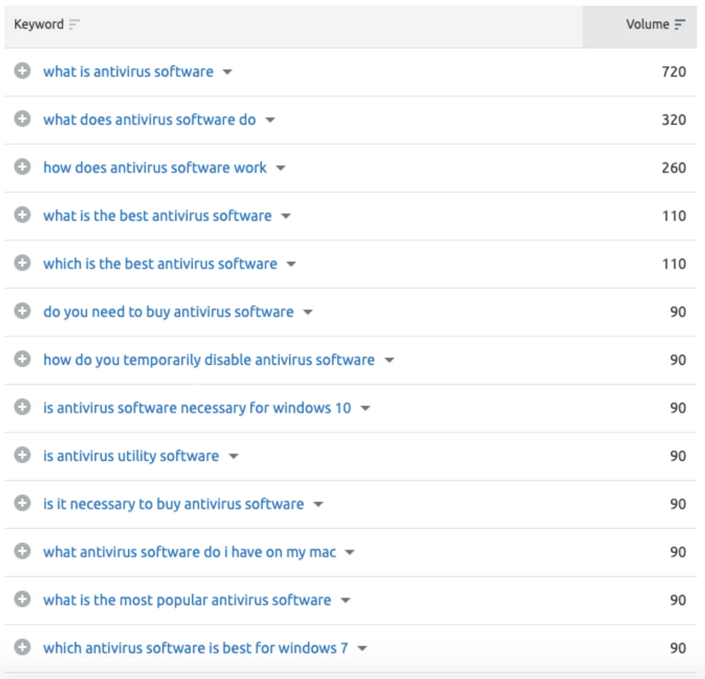Image resolution: width=705 pixels, height=679 pixels.
Task: Click plus icon for "how does antivirus software work"
Action: coord(22,167)
